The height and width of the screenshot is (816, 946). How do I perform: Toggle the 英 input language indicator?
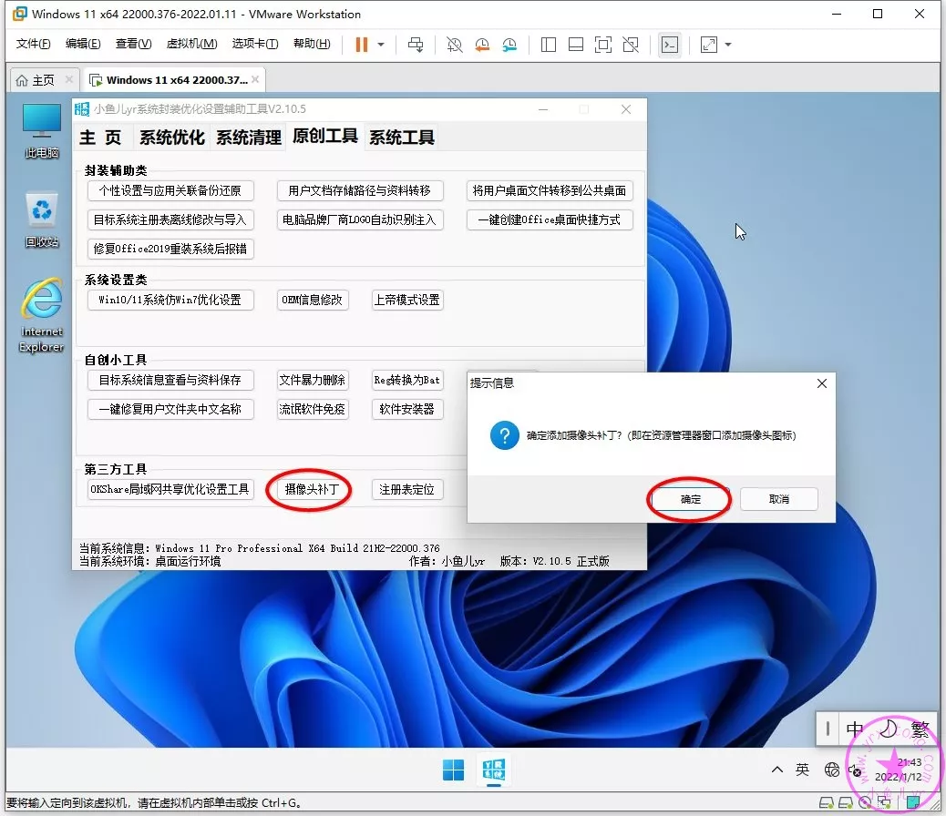pos(802,770)
